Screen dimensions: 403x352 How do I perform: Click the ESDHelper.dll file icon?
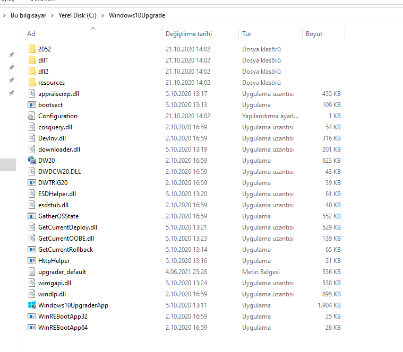32,193
